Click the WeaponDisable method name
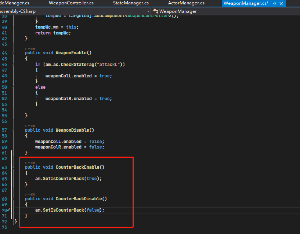This screenshot has width=300, height=234. click(x=72, y=130)
